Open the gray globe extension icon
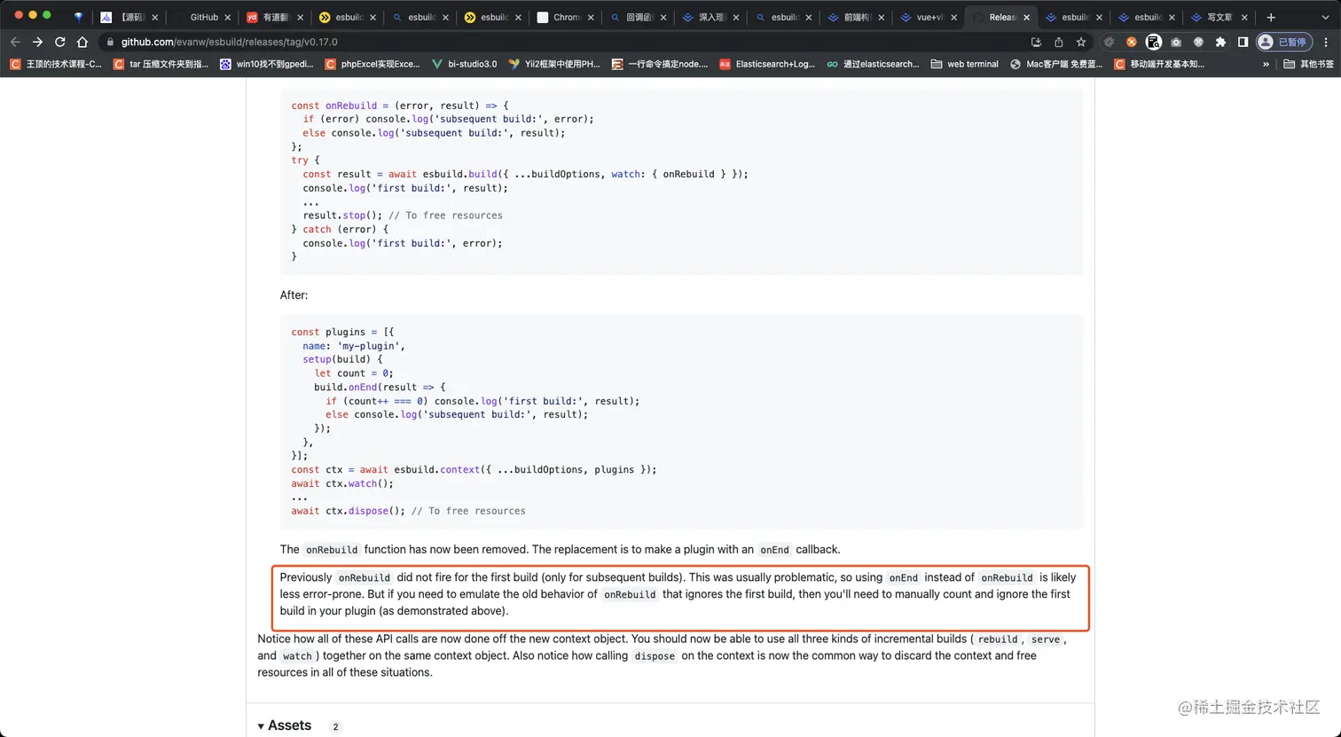The width and height of the screenshot is (1341, 737). pyautogui.click(x=1198, y=42)
